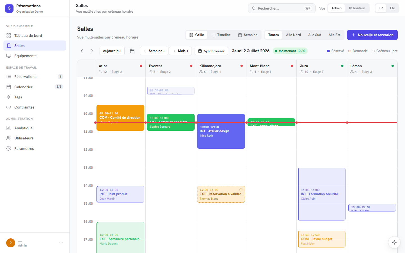Open the Équipements section
The image size is (405, 253).
point(35,56)
